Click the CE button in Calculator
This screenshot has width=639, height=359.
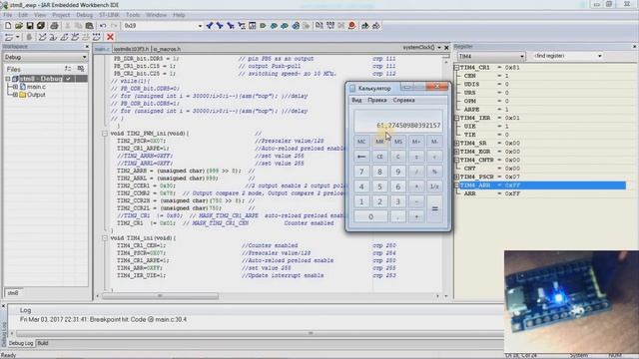379,157
